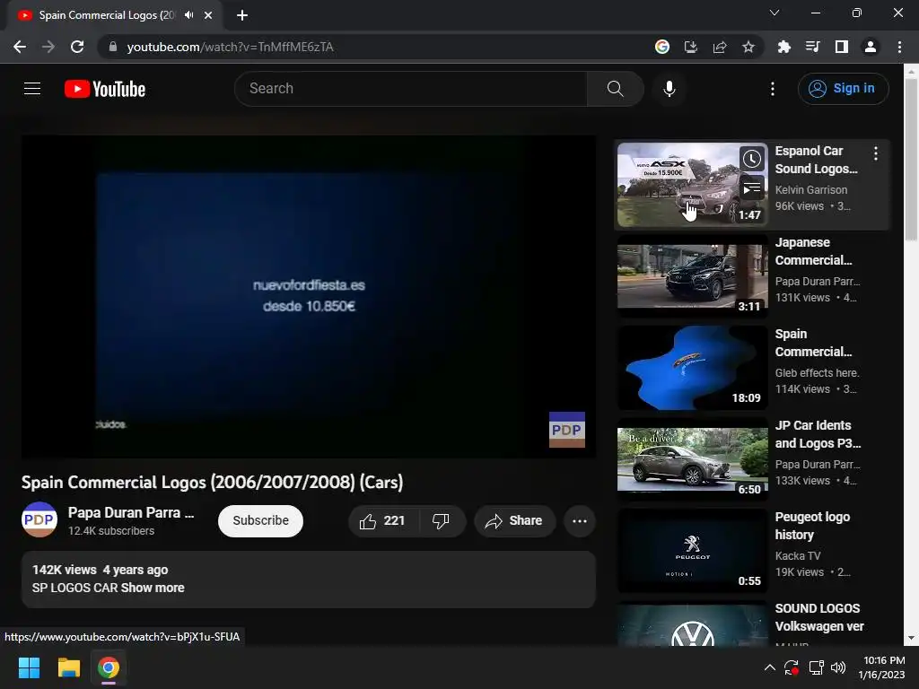919x689 pixels.
Task: Dislike the video with thumbs down
Action: point(442,520)
